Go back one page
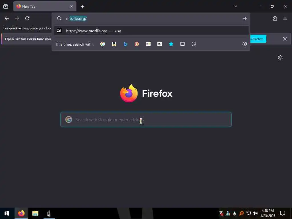The height and width of the screenshot is (219, 292). click(7, 18)
